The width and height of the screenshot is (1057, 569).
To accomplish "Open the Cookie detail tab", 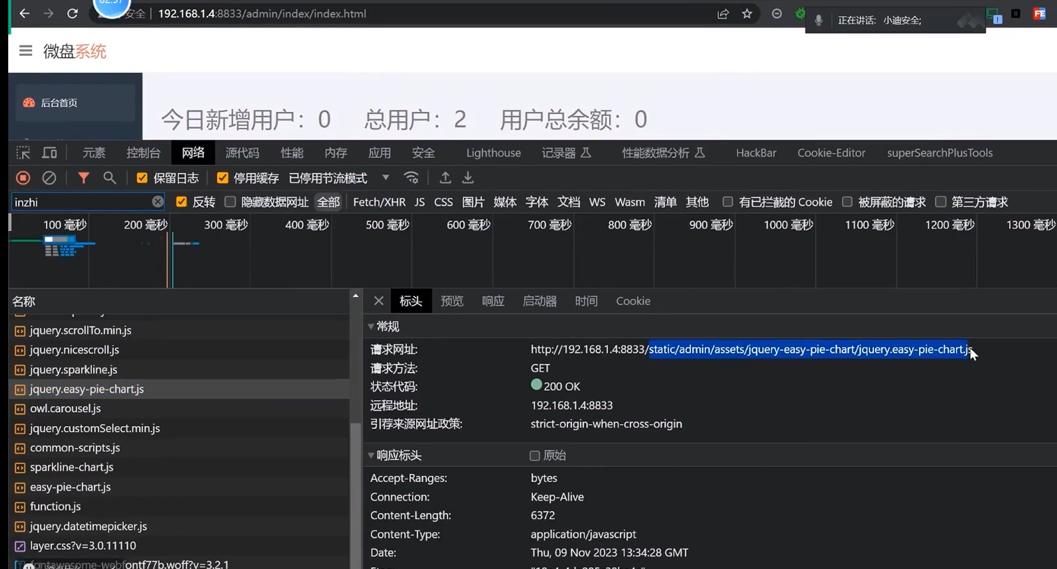I will pos(633,301).
